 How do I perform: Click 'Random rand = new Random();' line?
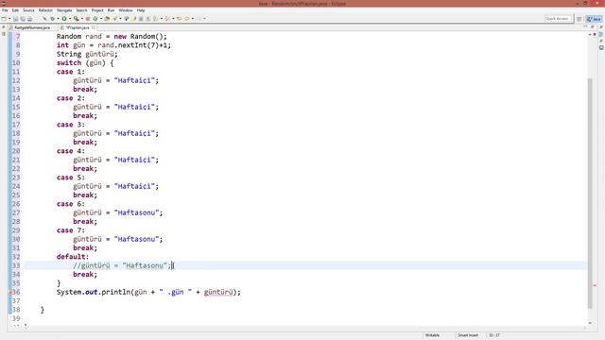(x=112, y=36)
